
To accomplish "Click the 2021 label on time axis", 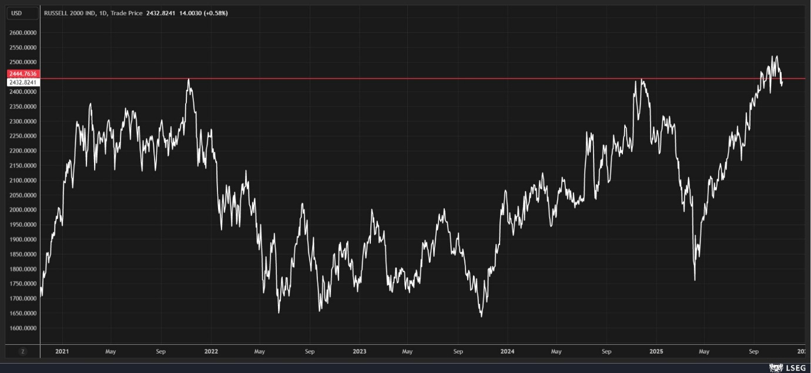I will point(62,352).
